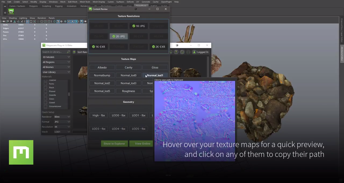Click the Albedo texture map button
Screen dimensions: 344x183
[x=102, y=67]
